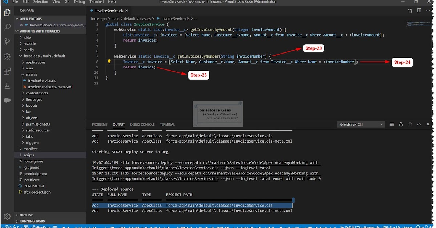436x228 pixels.
Task: Open the .gitignore file
Action: click(x=31, y=168)
